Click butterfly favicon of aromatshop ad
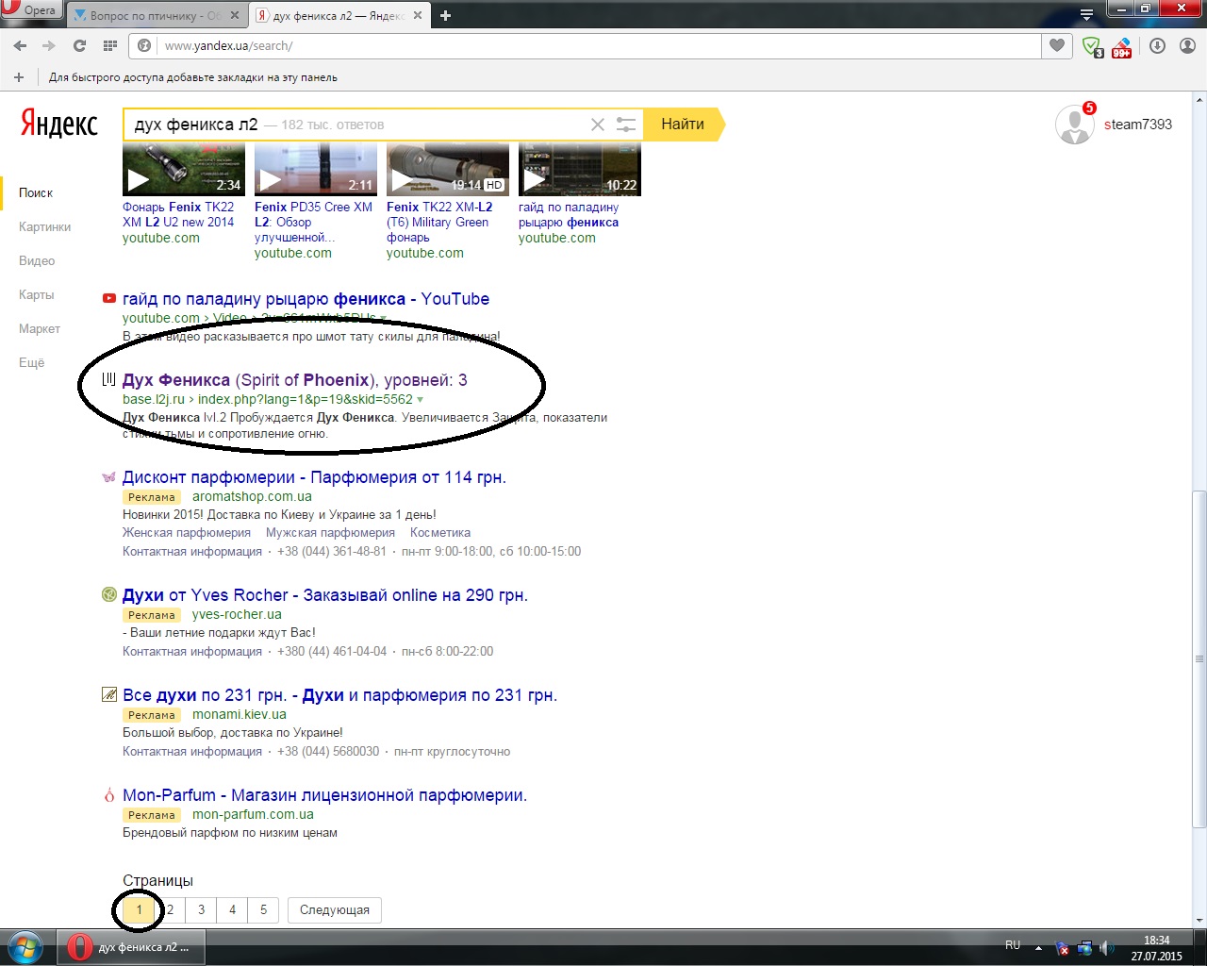The height and width of the screenshot is (966, 1207). pyautogui.click(x=109, y=477)
